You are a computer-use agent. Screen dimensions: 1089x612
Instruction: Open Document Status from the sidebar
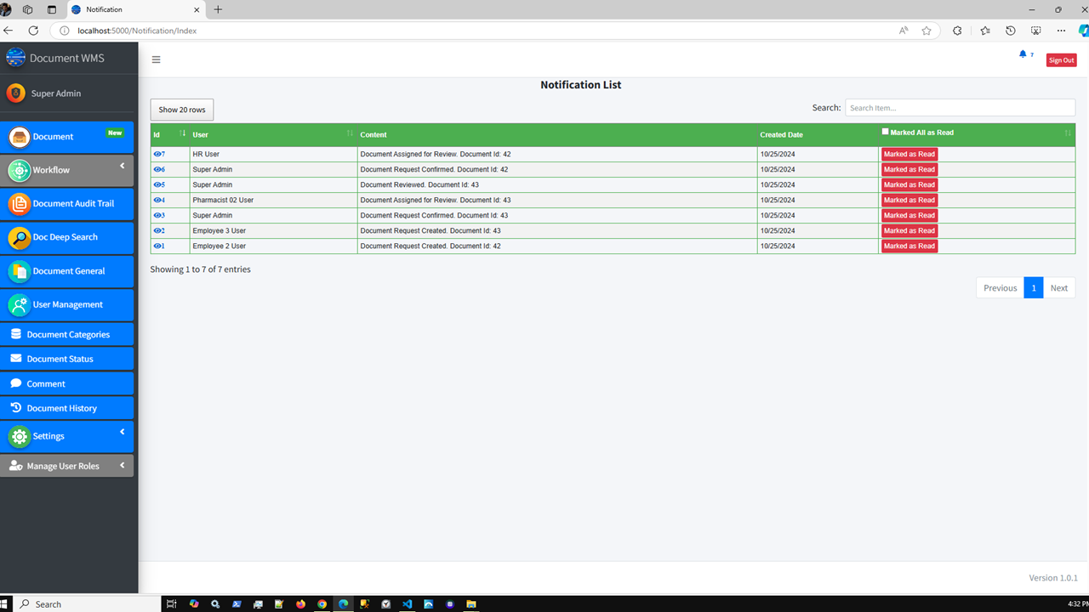click(x=67, y=359)
